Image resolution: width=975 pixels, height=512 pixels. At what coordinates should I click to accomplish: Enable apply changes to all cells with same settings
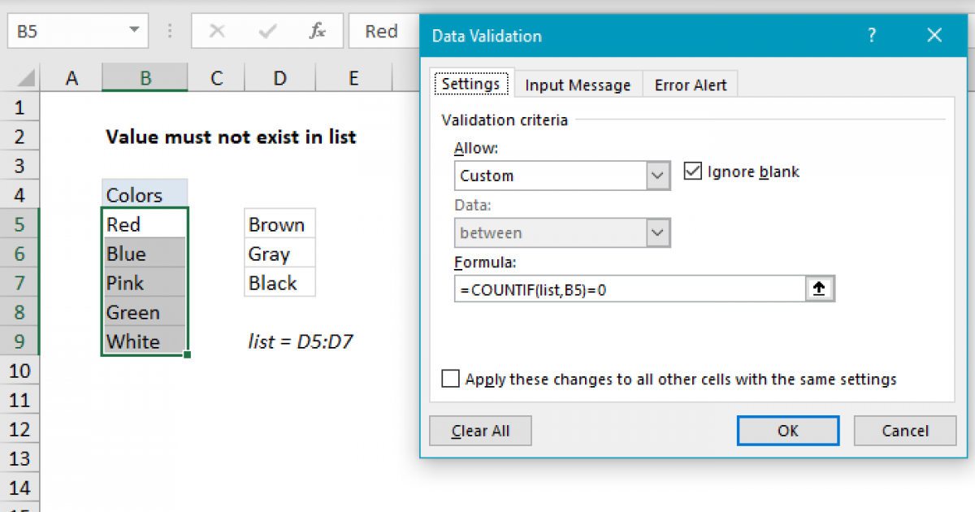tap(451, 378)
